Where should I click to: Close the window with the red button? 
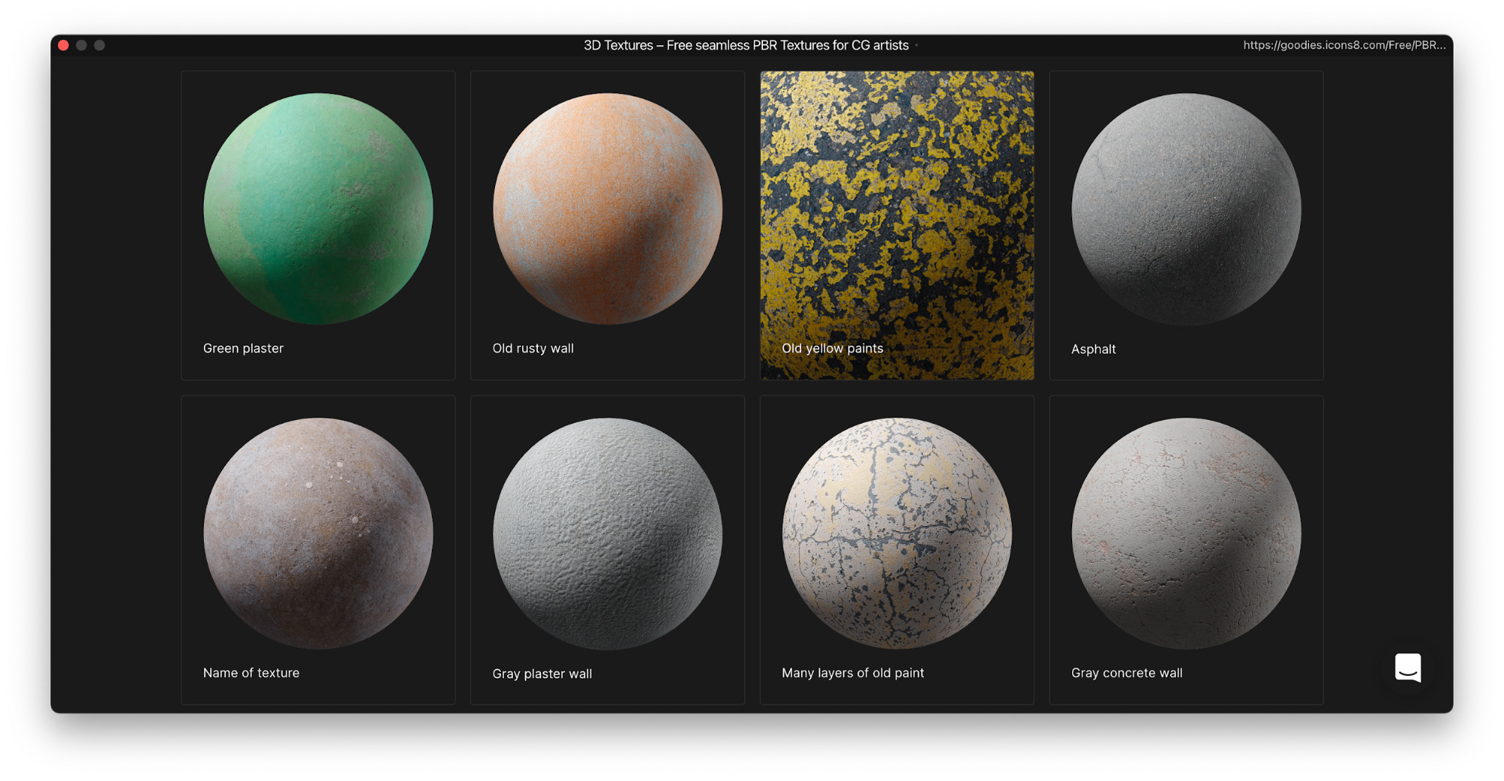click(64, 45)
